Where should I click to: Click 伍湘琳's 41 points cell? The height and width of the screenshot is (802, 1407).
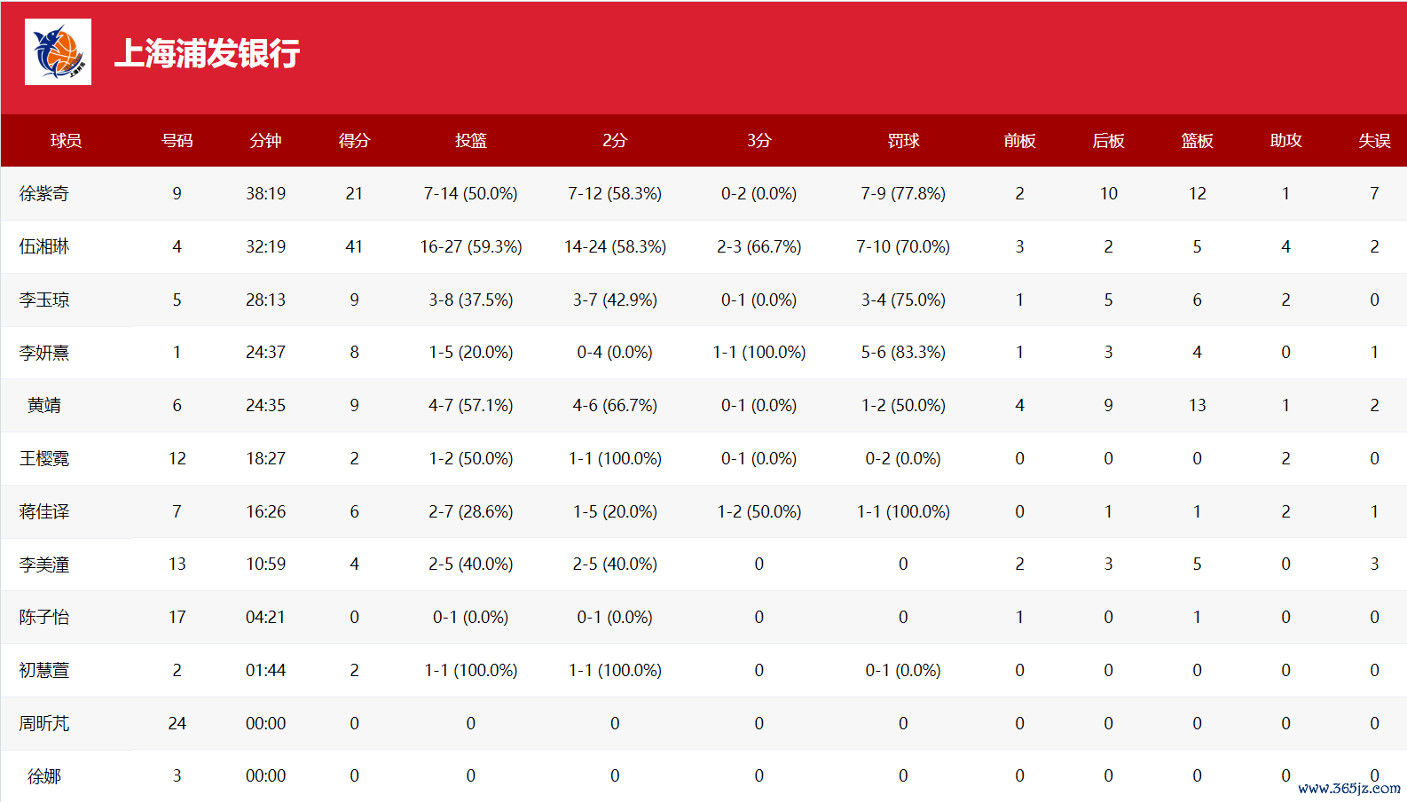point(354,246)
